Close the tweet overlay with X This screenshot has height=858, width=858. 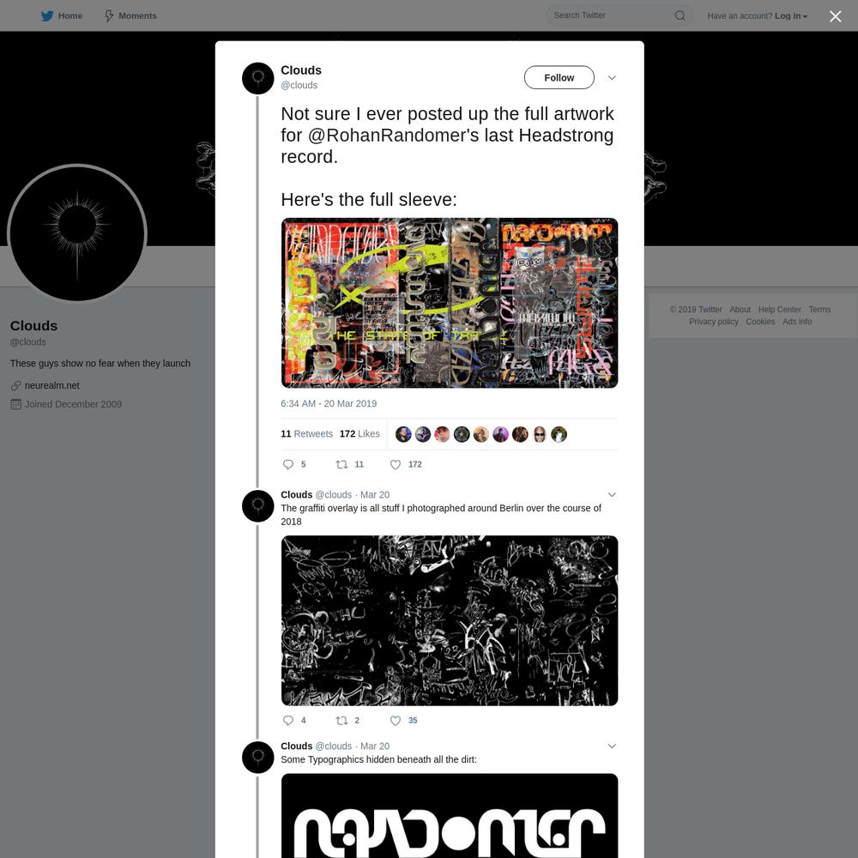[x=835, y=16]
